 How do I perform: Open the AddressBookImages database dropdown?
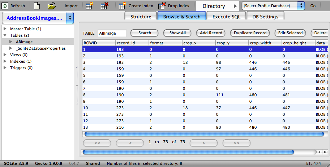[38, 18]
